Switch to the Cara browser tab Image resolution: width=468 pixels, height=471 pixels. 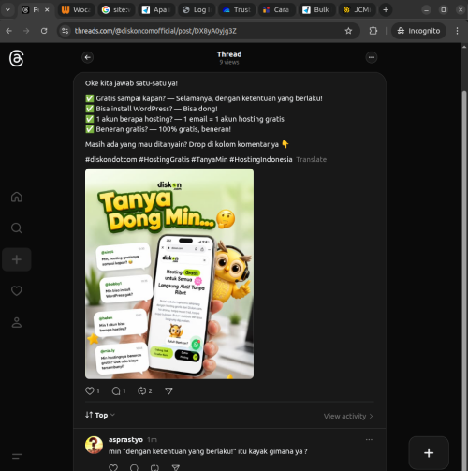click(276, 10)
